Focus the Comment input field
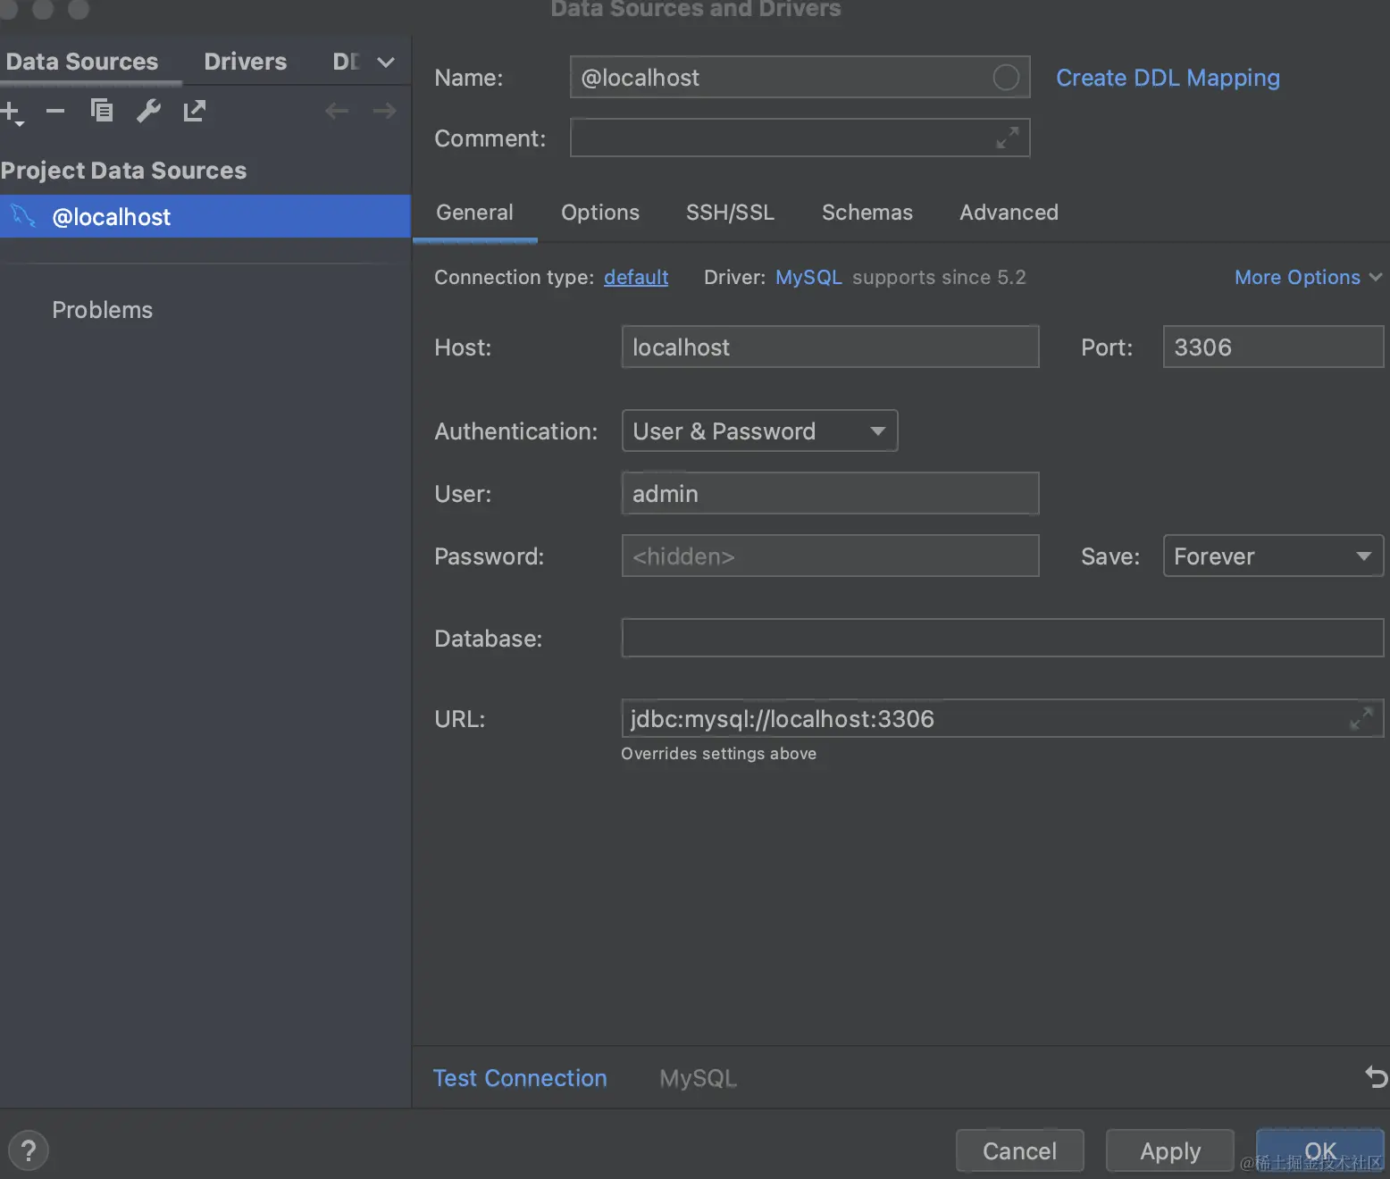1390x1179 pixels. coord(800,138)
